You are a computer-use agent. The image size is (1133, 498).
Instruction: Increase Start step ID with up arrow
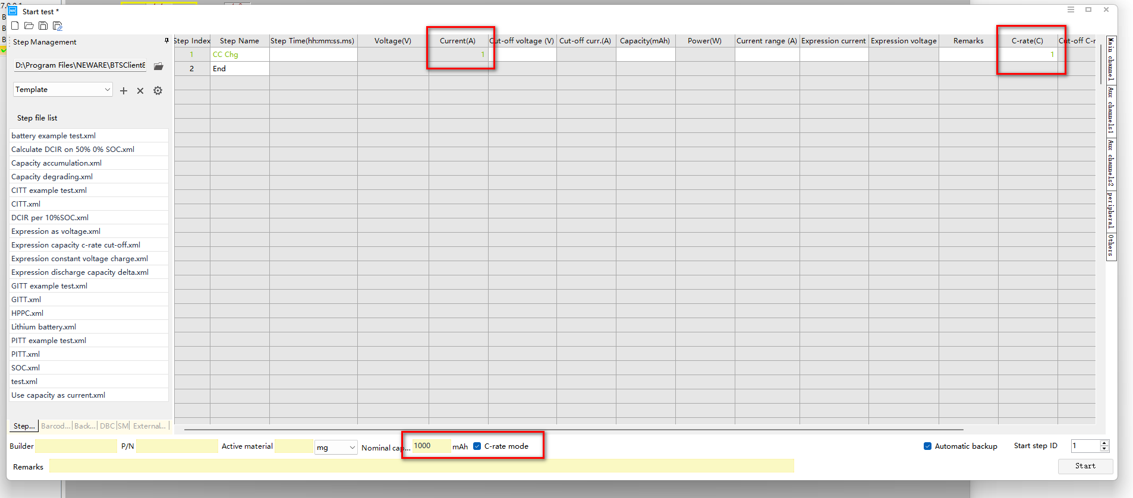tap(1104, 443)
